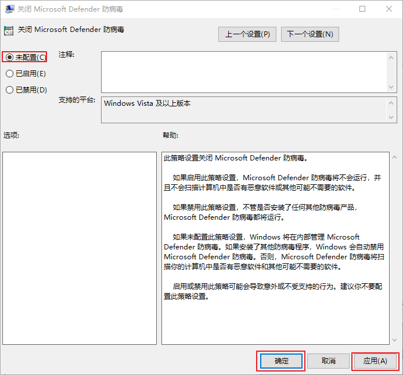Click the first help line 此策略设置关闭 Microsoft Defender
The width and height of the screenshot is (403, 375).
point(236,158)
